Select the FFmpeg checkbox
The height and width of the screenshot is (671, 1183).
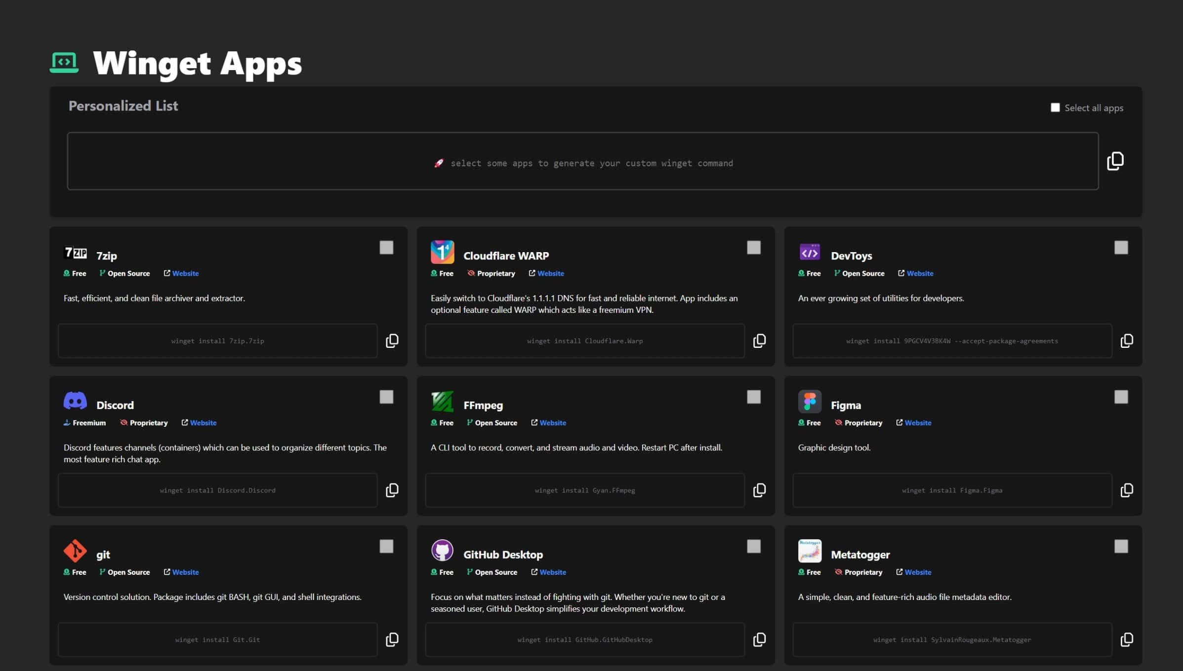tap(754, 397)
